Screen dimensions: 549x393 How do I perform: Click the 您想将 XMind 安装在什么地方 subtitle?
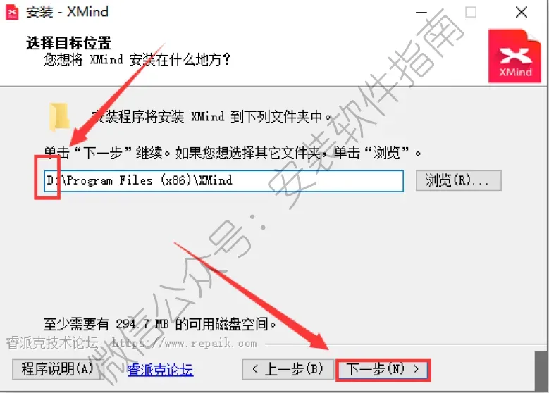(x=137, y=59)
